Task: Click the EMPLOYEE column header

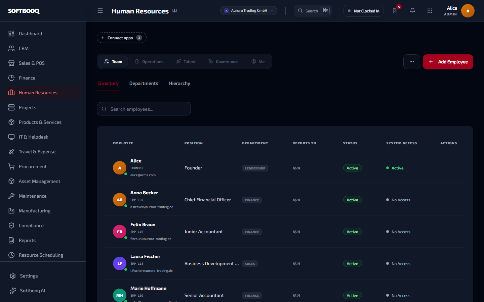Action: point(123,143)
